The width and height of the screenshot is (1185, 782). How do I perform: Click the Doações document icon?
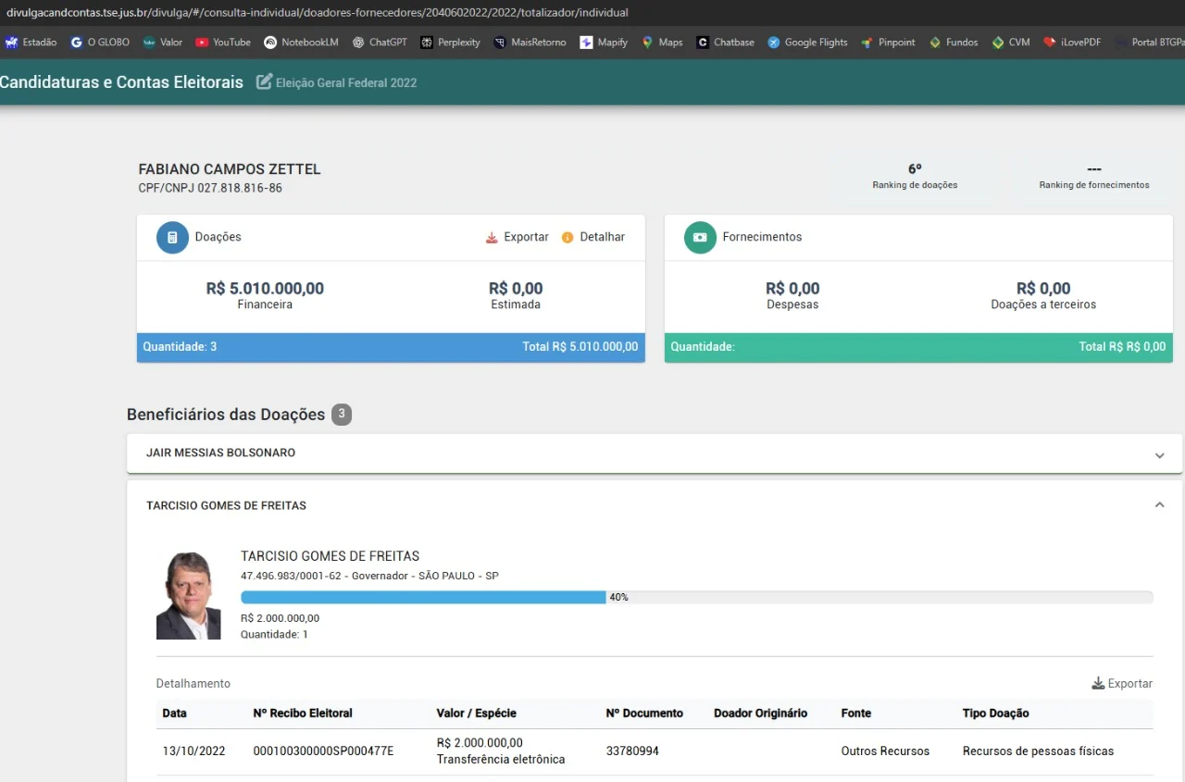[172, 237]
